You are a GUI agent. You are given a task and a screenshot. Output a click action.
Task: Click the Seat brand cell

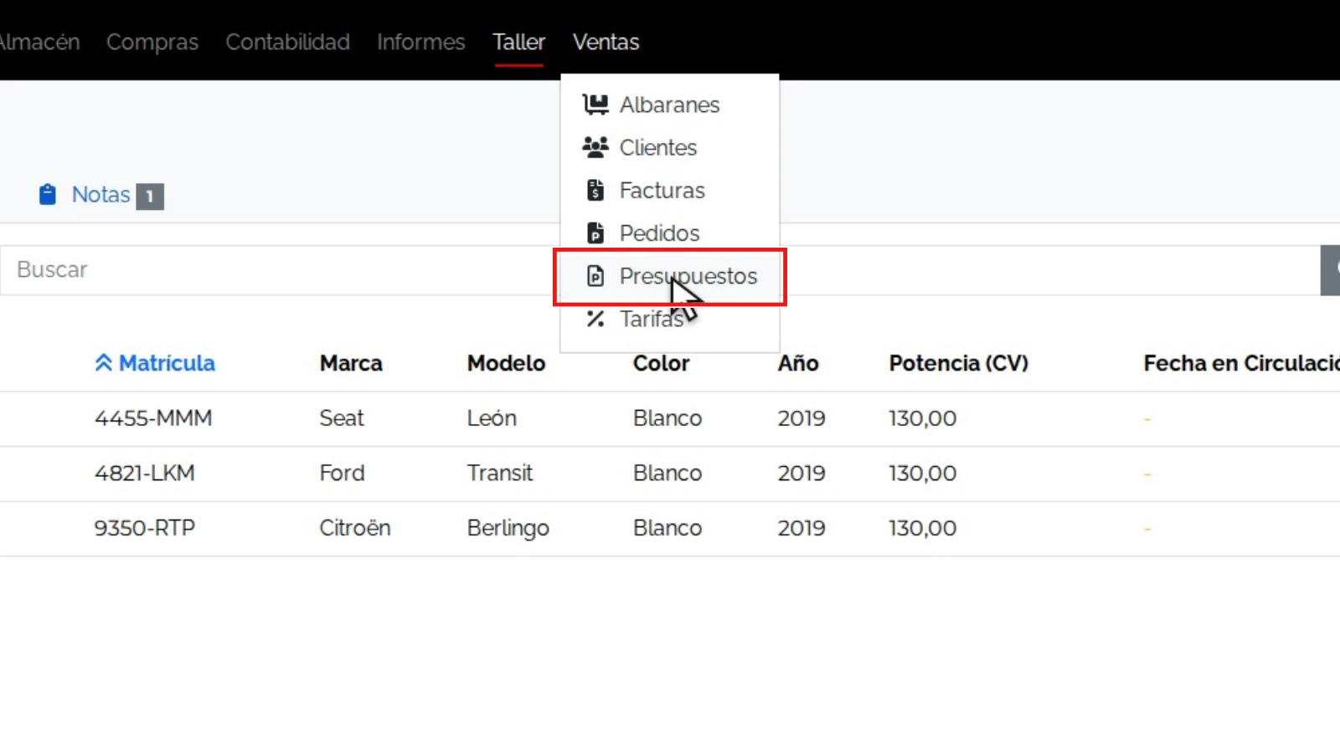click(342, 418)
